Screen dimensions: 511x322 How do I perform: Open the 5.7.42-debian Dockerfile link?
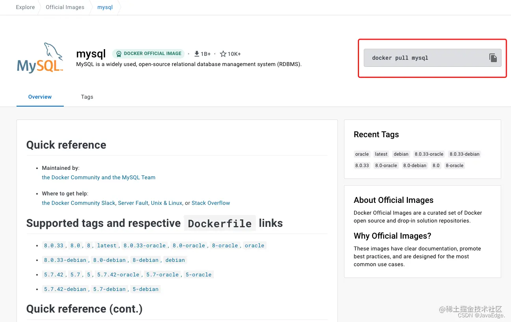(x=65, y=289)
